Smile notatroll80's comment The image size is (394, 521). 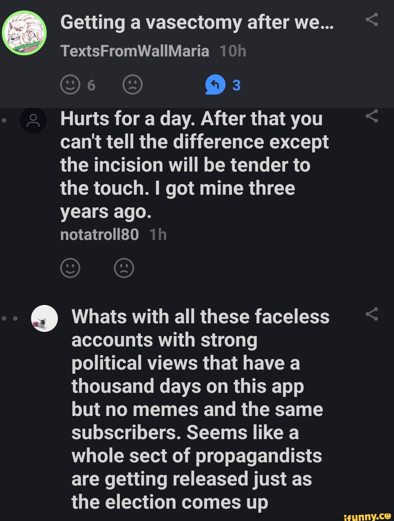click(70, 268)
